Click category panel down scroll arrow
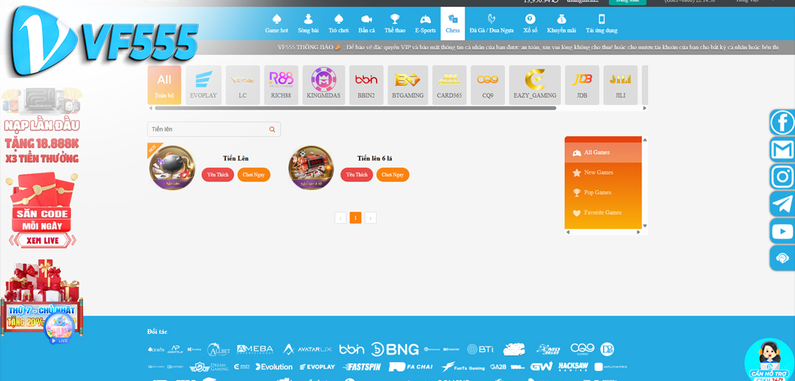The width and height of the screenshot is (795, 381). [x=645, y=226]
